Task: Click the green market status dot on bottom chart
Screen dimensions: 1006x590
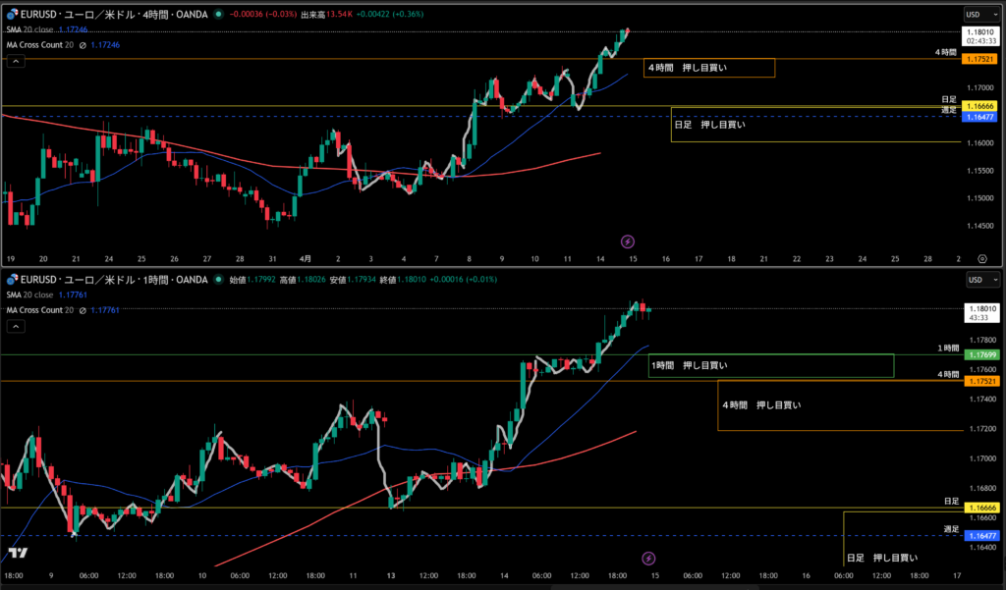Action: [x=217, y=280]
